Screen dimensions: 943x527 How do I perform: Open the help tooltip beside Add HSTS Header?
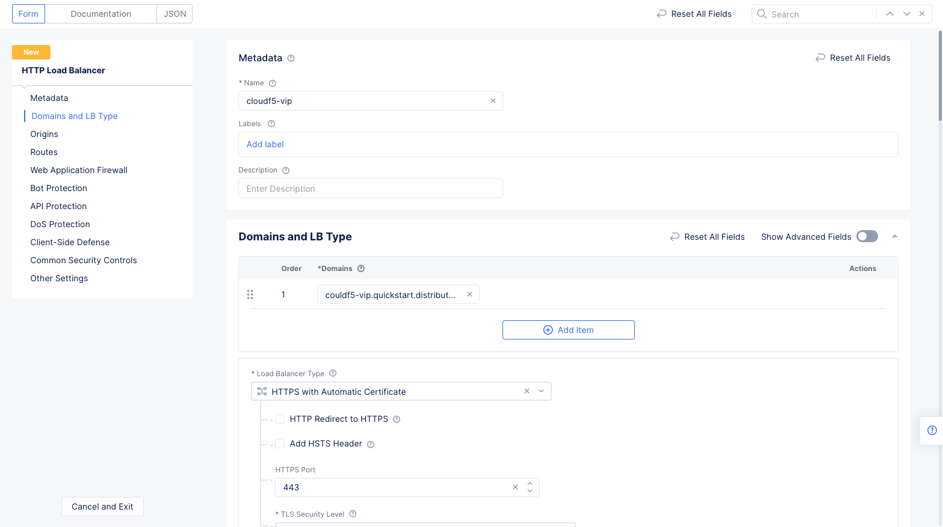[x=371, y=443]
